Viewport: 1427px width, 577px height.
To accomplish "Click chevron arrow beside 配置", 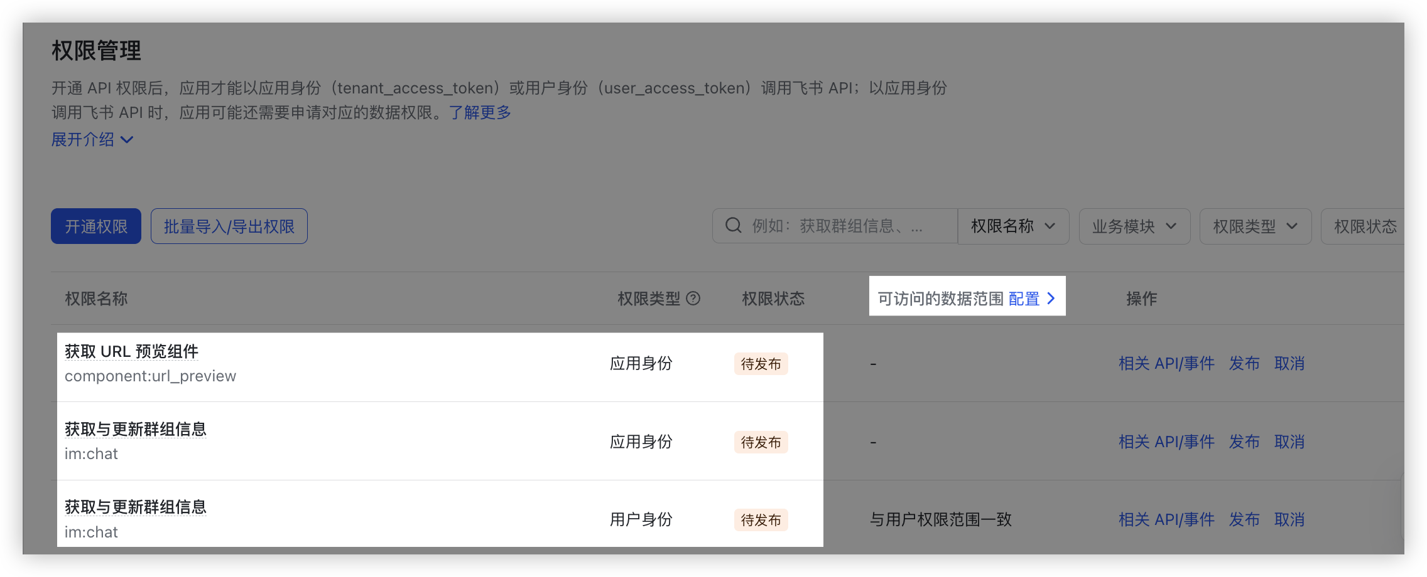I will [1051, 299].
